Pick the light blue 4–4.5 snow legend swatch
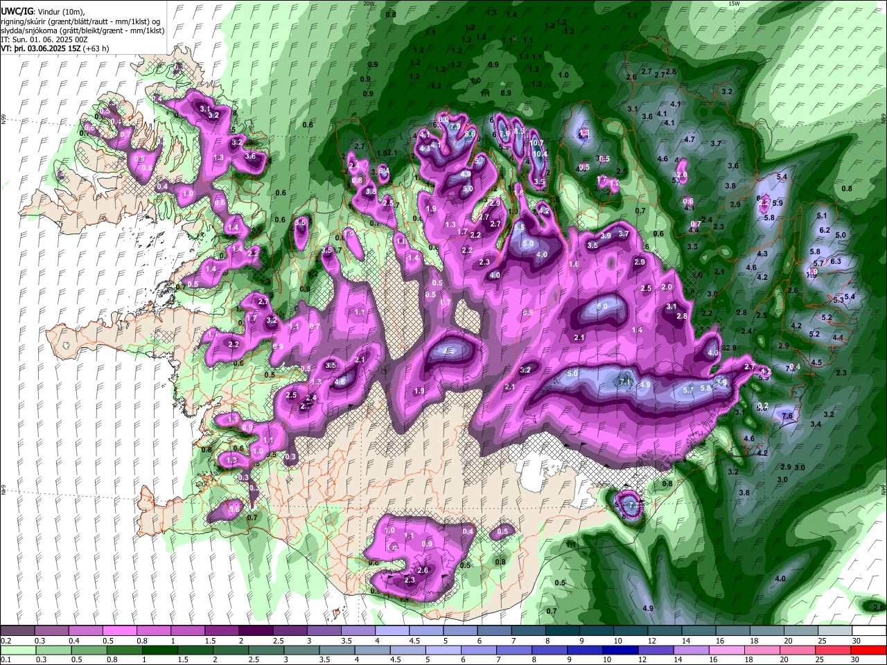 [x=393, y=630]
